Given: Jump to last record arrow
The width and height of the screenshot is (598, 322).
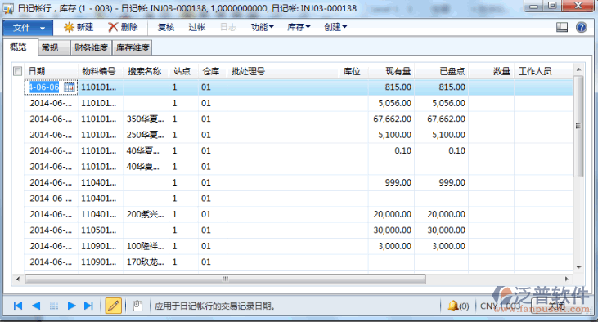Looking at the screenshot, I should [88, 306].
